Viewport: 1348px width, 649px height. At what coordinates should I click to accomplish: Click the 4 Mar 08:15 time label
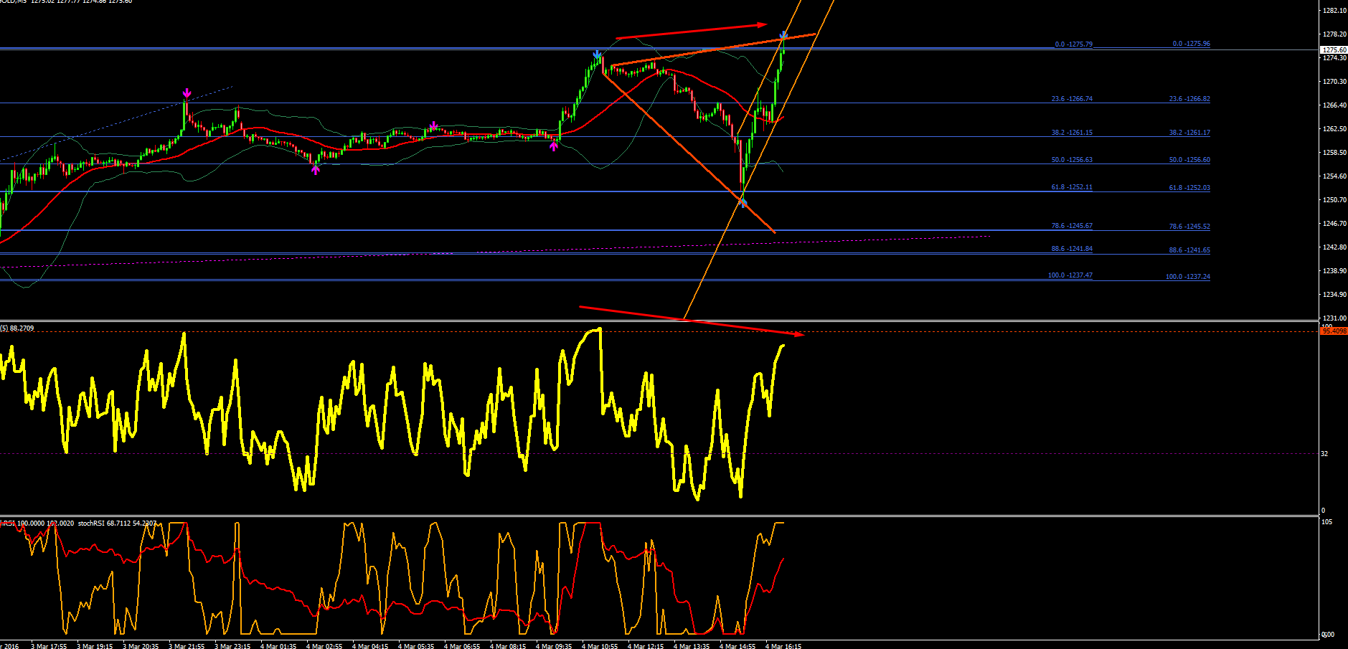point(508,646)
